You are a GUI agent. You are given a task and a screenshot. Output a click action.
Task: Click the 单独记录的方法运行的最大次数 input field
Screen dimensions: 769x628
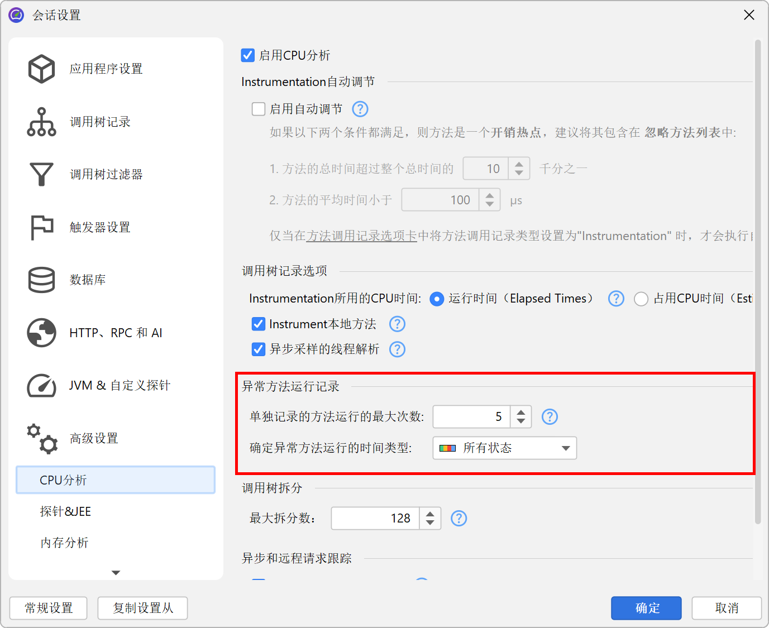click(471, 417)
